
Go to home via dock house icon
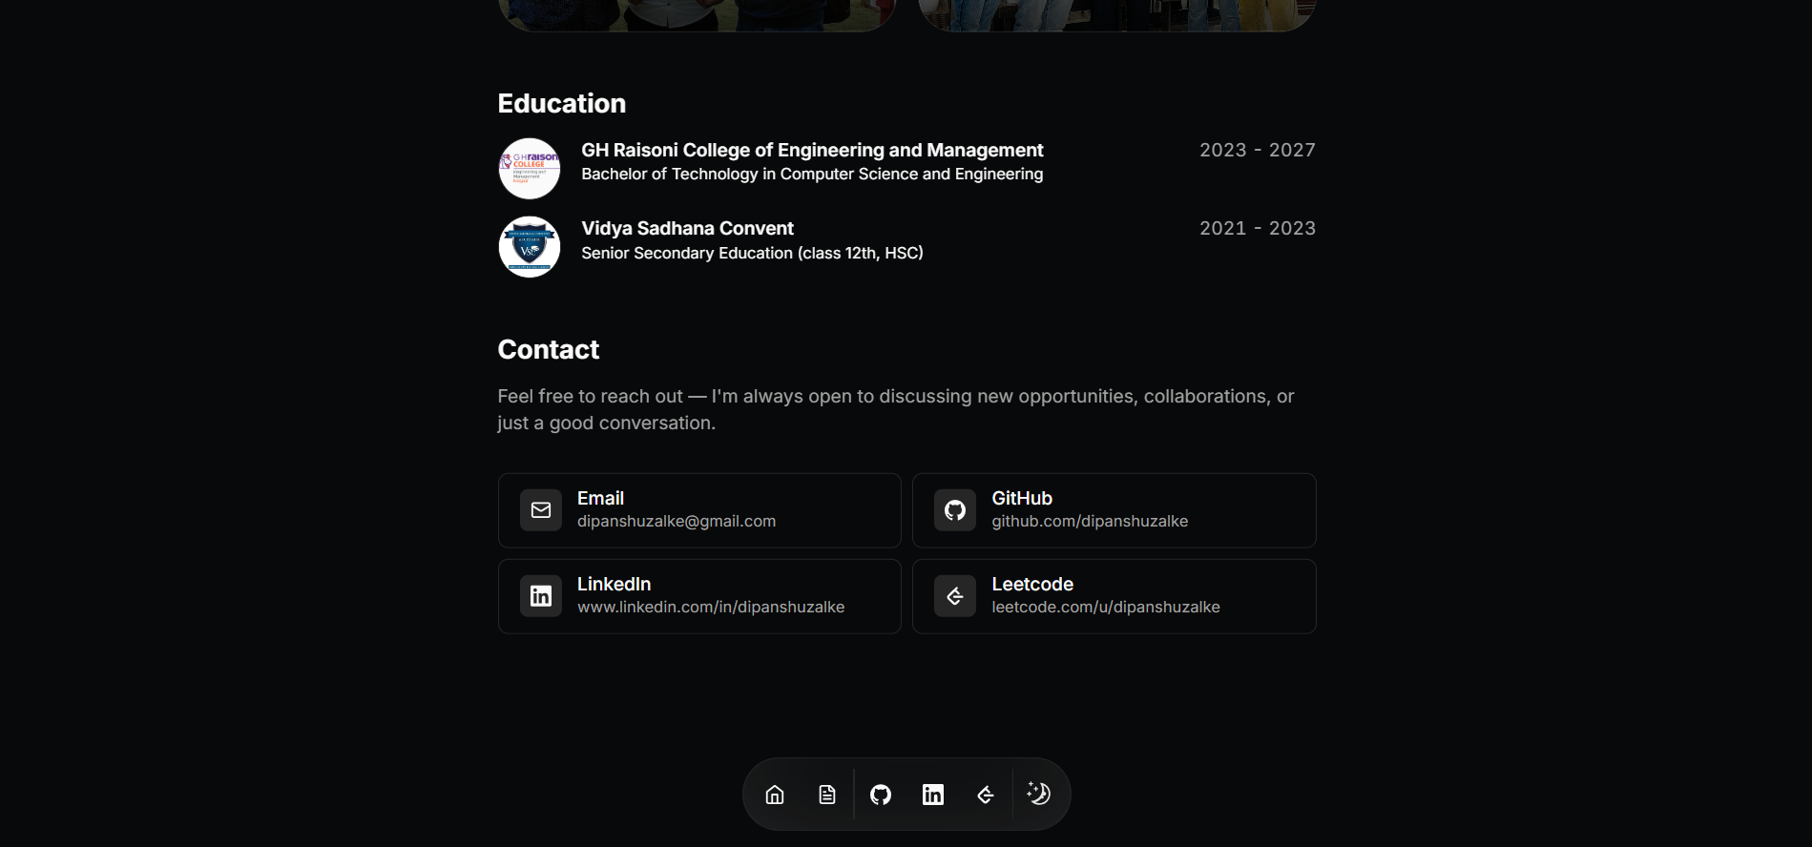[775, 795]
